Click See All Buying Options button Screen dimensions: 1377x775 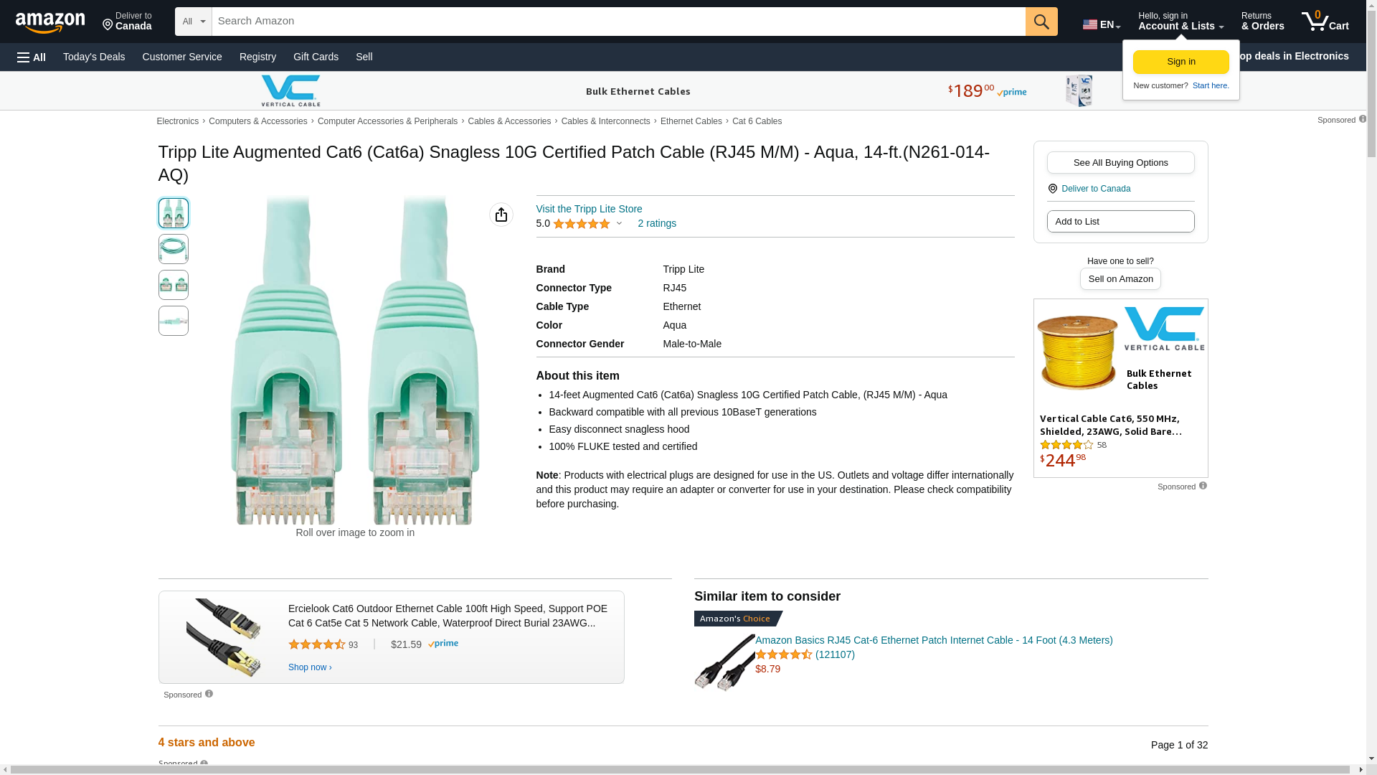(x=1120, y=163)
